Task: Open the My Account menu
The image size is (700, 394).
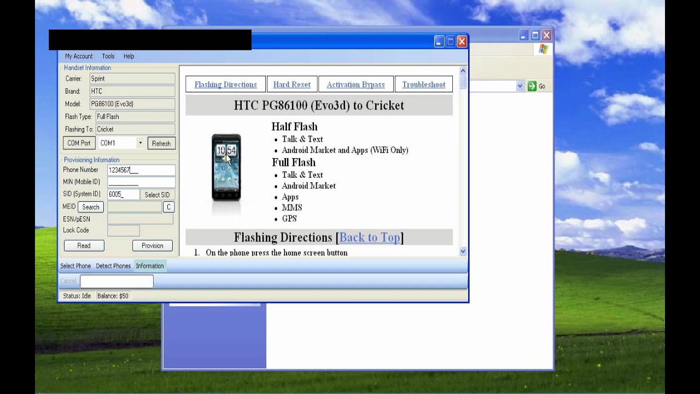Action: pos(79,56)
